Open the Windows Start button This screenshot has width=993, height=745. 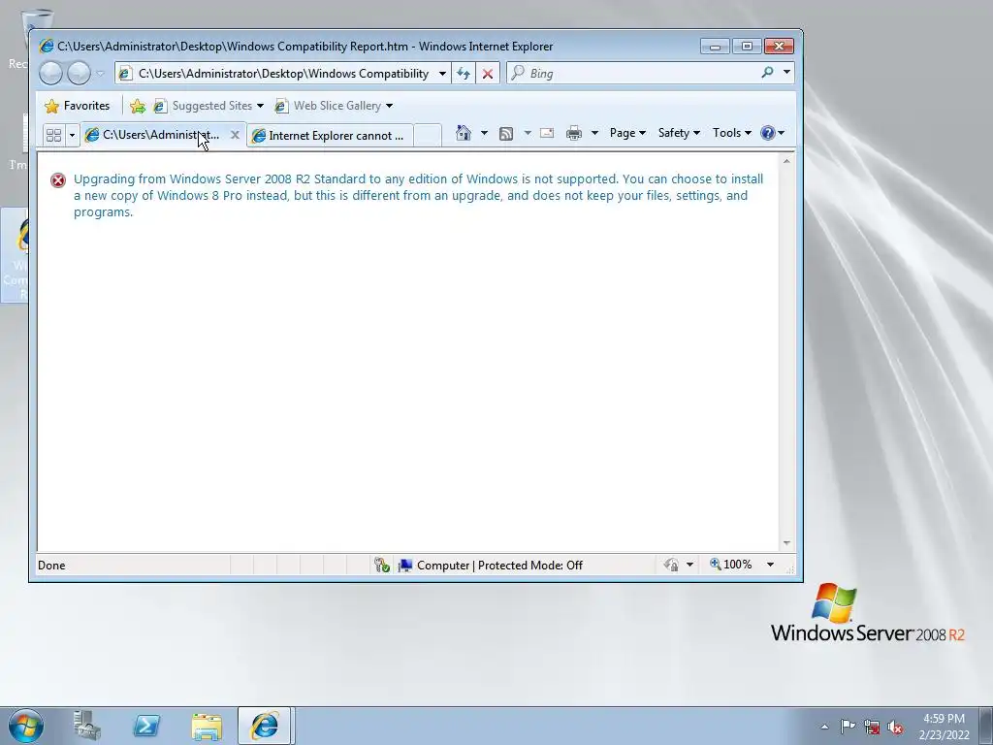[x=26, y=726]
